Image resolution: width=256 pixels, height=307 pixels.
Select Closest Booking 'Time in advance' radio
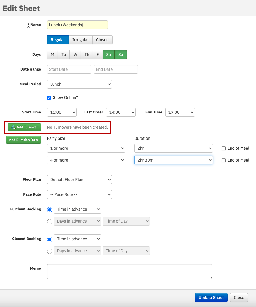[x=50, y=239]
